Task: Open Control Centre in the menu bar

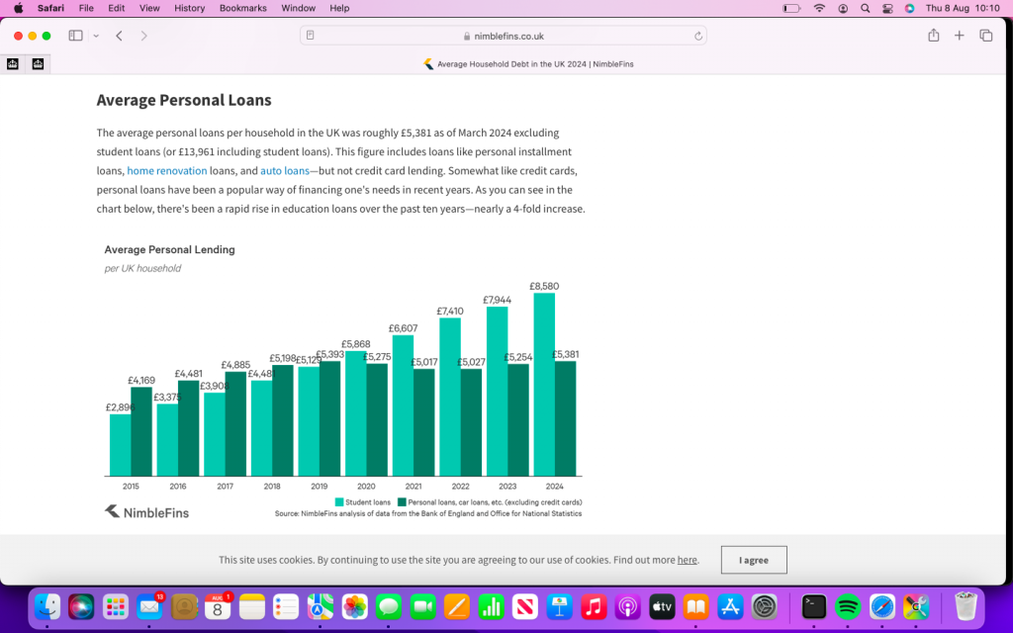Action: point(887,8)
